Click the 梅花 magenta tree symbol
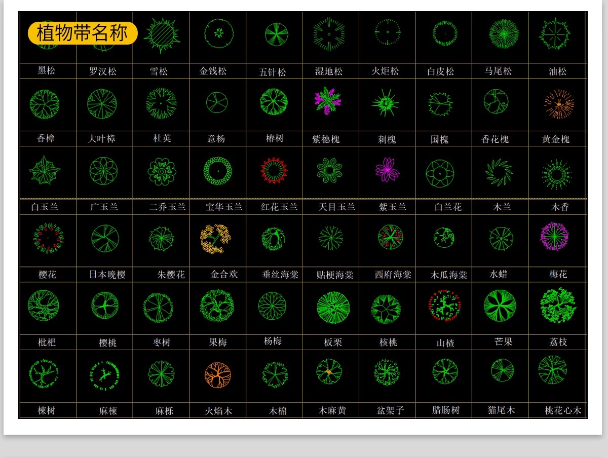The height and width of the screenshot is (458, 608). pos(554,237)
